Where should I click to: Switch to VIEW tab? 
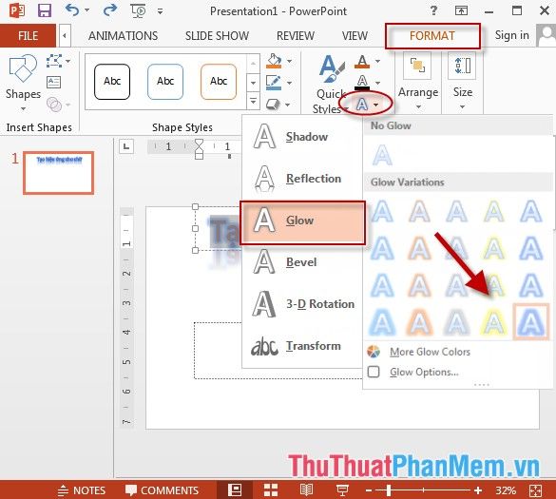tap(355, 35)
